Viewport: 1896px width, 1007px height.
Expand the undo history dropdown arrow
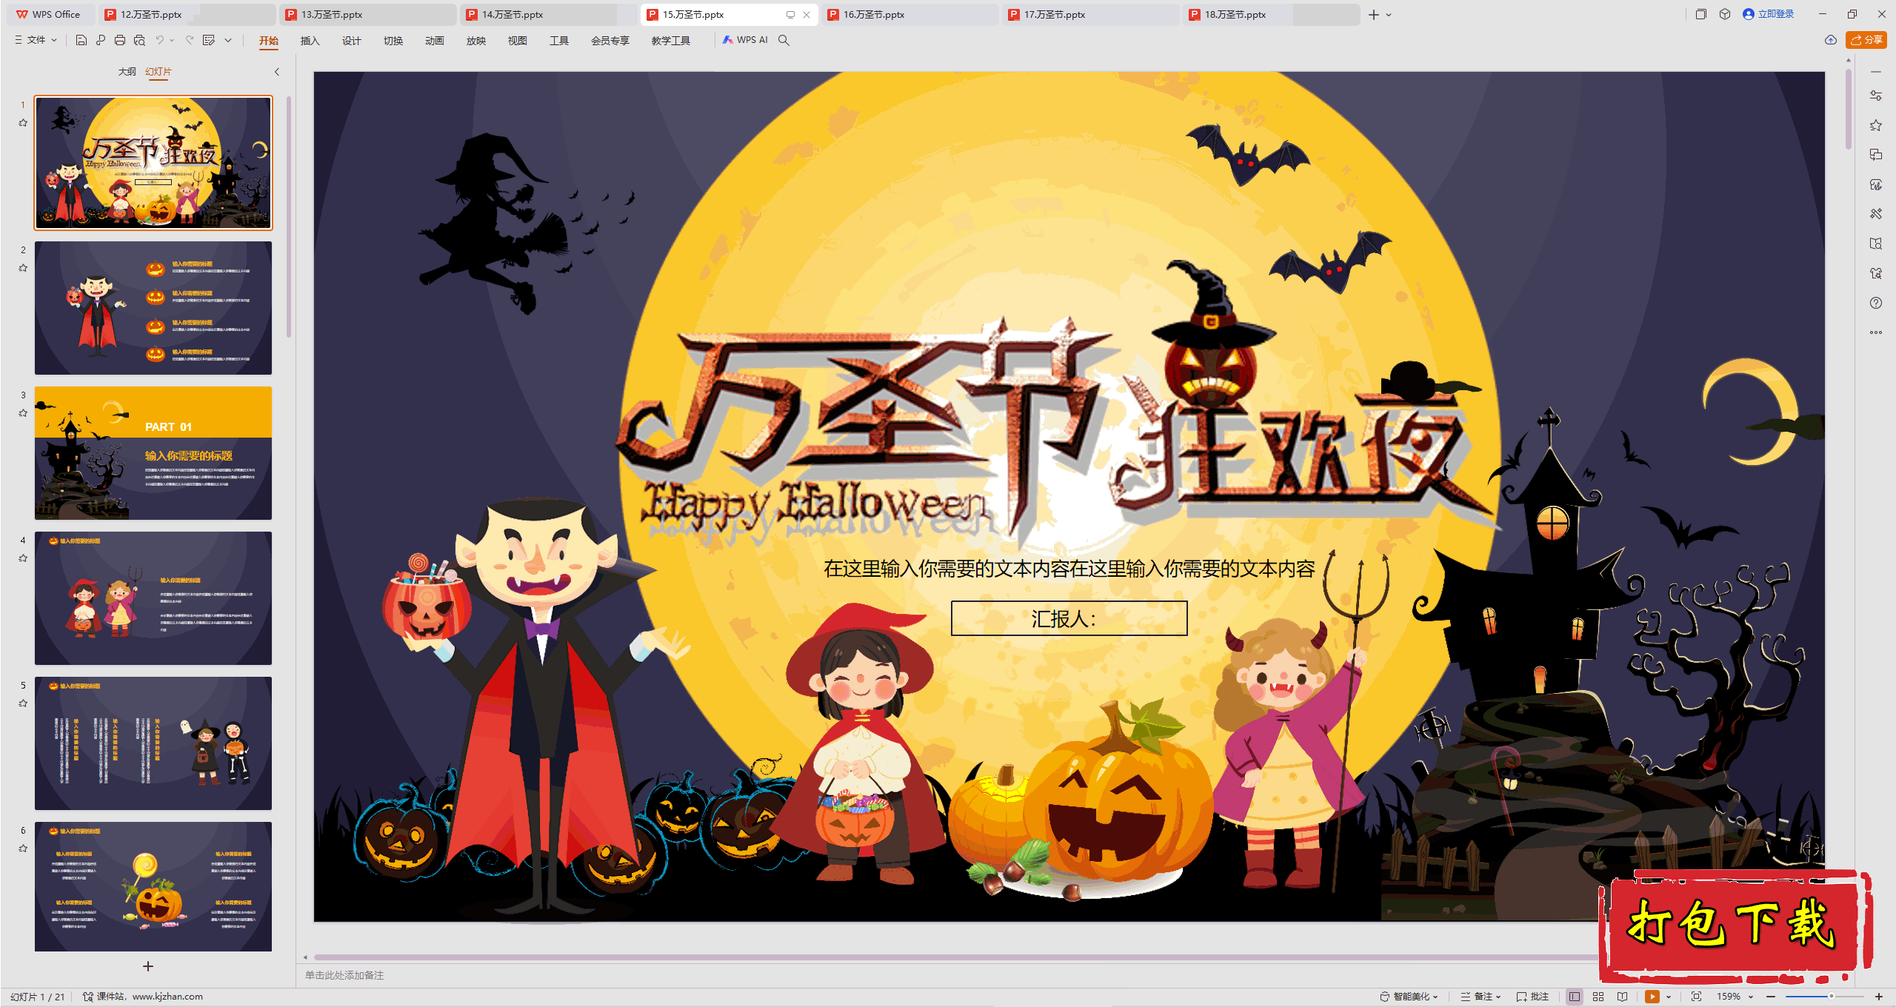pos(172,40)
